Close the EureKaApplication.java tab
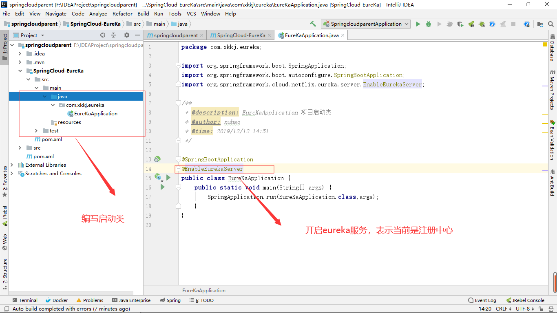The image size is (557, 313). (343, 35)
